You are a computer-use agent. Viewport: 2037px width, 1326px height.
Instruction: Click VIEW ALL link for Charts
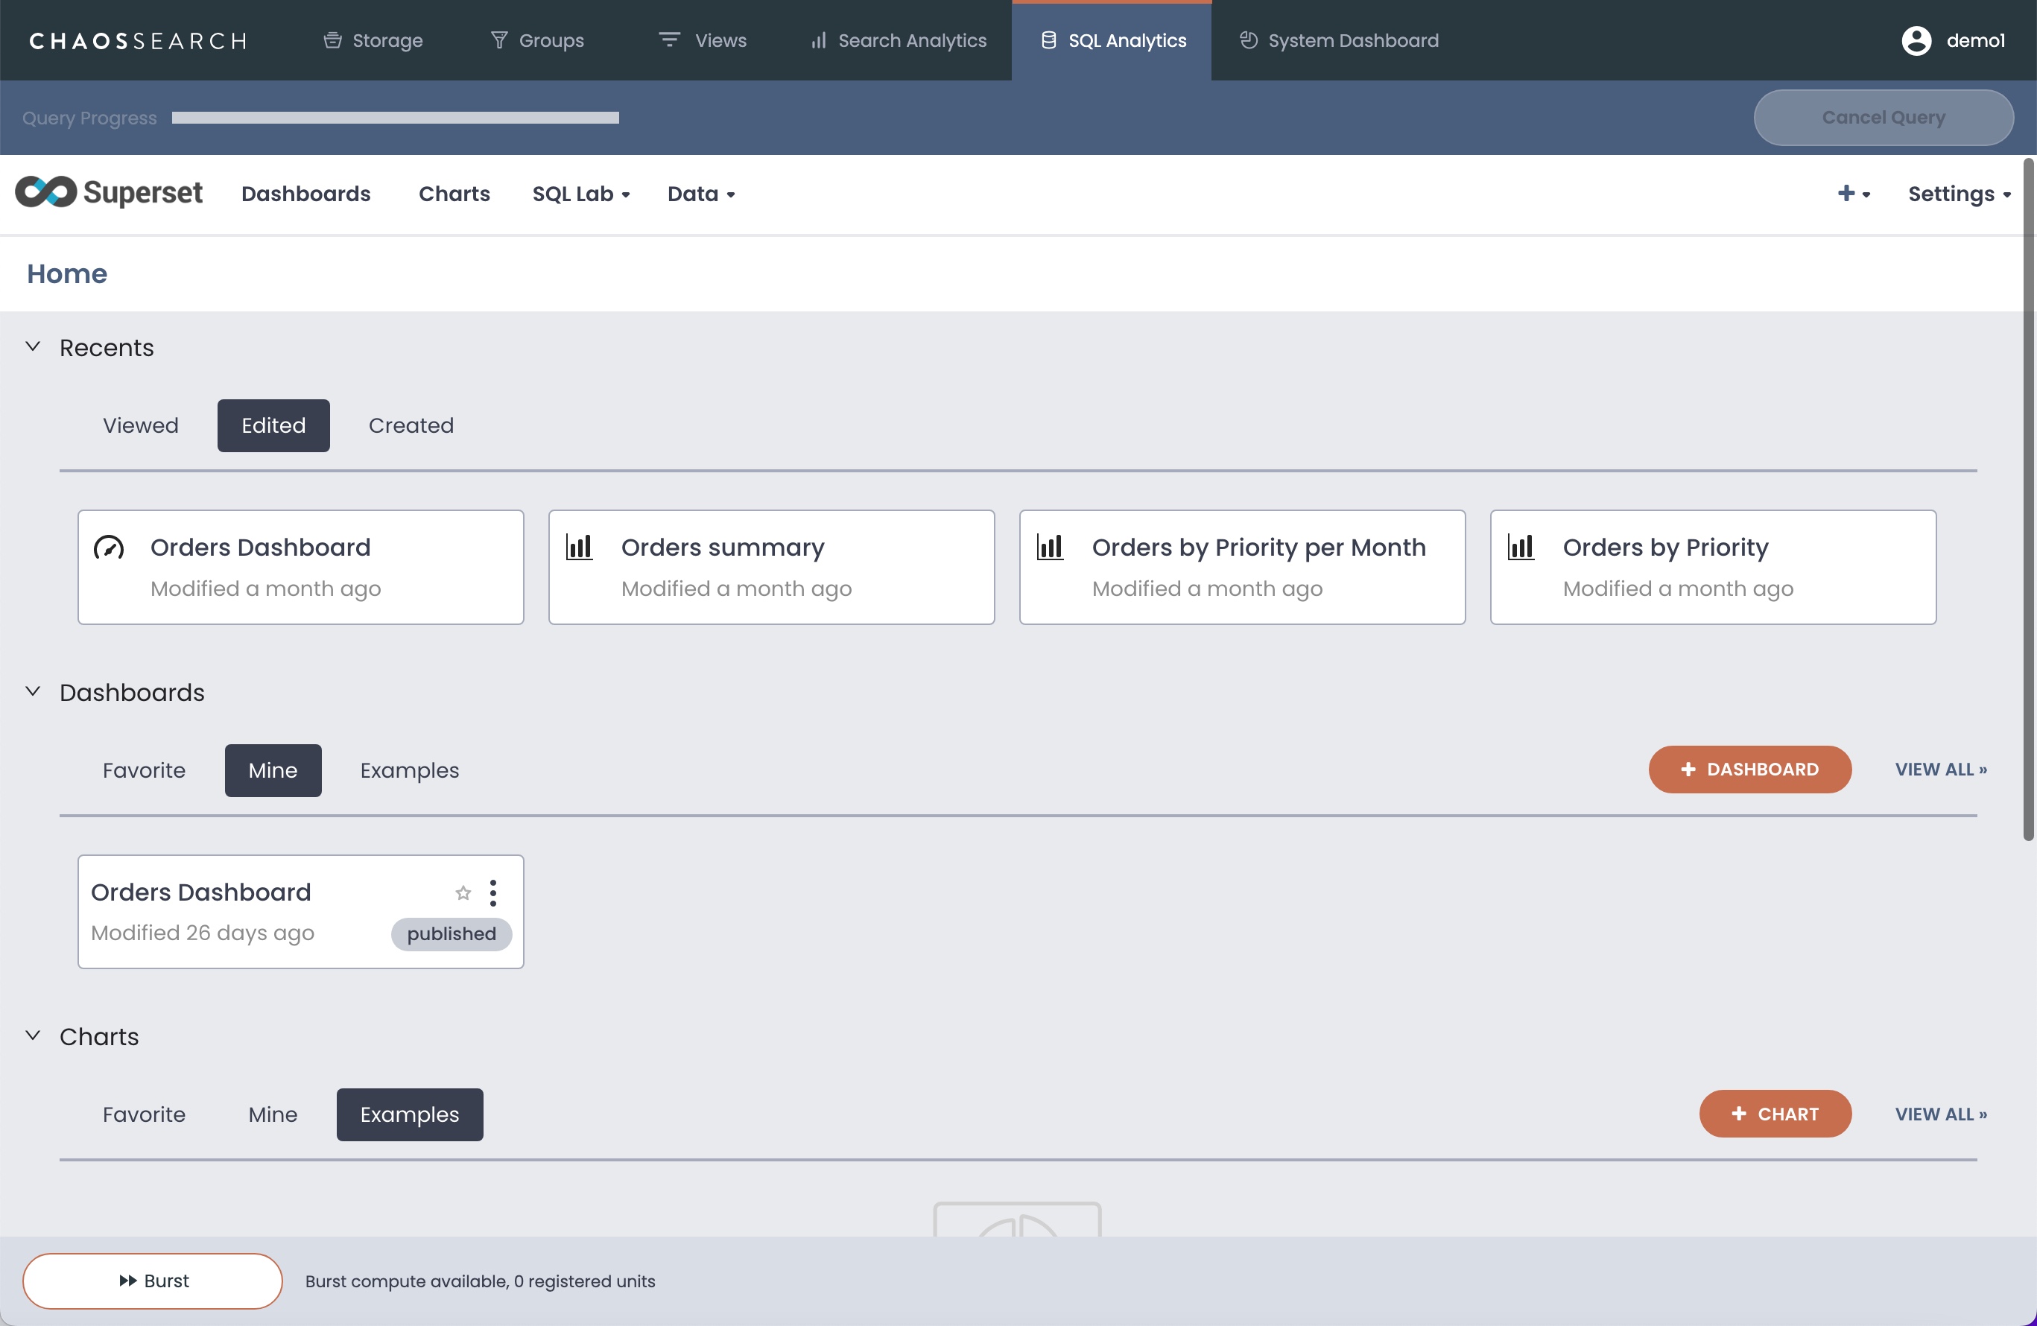[1940, 1114]
